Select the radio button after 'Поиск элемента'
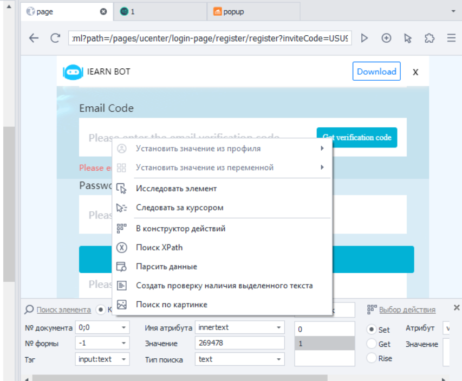 [x=101, y=309]
